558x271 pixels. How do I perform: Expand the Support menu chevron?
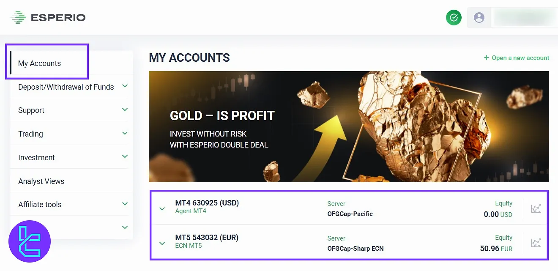click(125, 110)
